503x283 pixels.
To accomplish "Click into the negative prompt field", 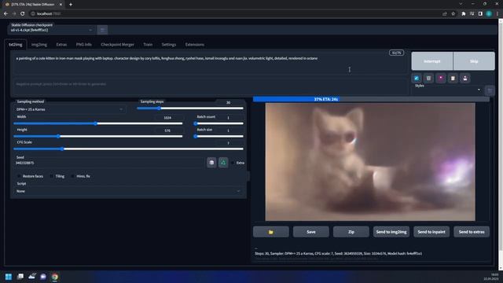I will click(x=210, y=86).
